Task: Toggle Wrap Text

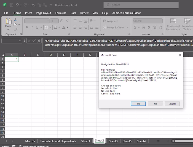Action: click(110, 21)
